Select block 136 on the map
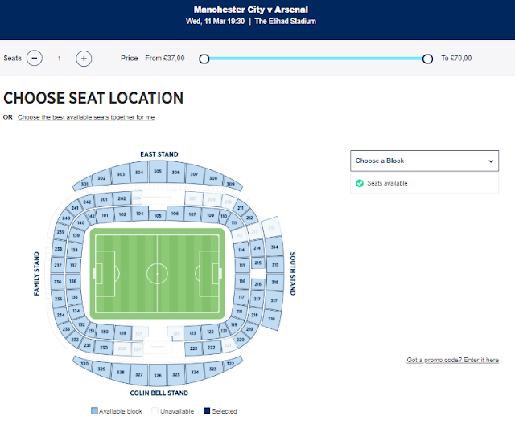This screenshot has height=424, width=515. (73, 282)
